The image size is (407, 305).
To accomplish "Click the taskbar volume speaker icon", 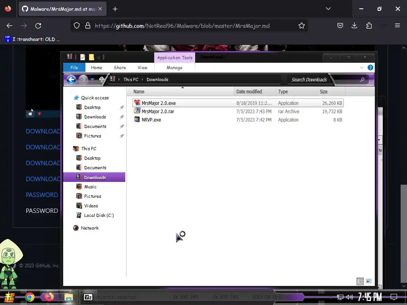I will pos(349,297).
